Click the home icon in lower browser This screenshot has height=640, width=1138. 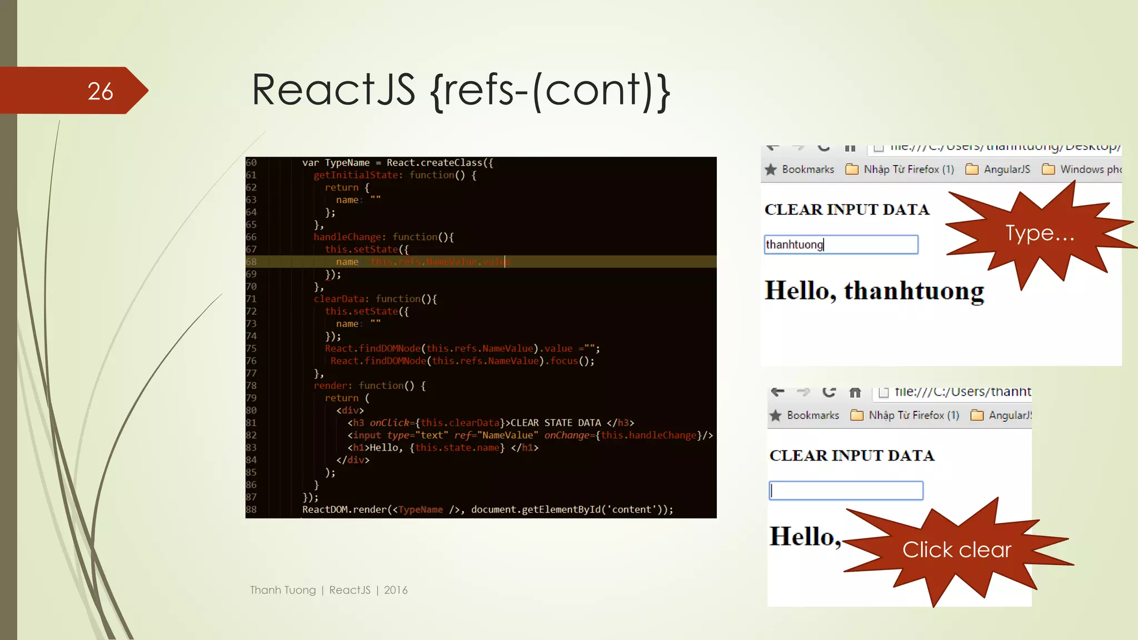click(855, 393)
